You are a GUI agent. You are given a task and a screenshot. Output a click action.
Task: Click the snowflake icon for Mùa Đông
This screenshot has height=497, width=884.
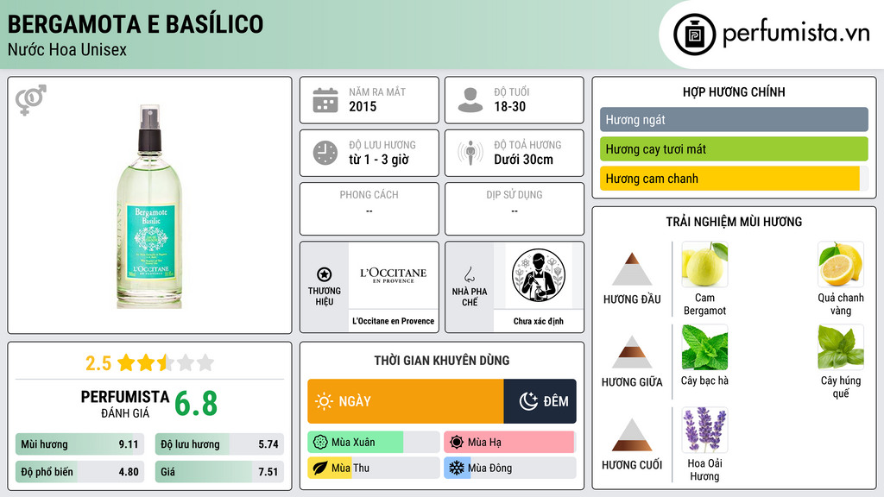[457, 468]
